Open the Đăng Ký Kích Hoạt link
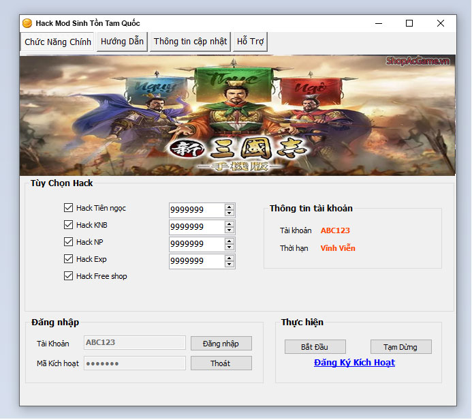Viewport: 472px width, 420px height. click(x=354, y=363)
